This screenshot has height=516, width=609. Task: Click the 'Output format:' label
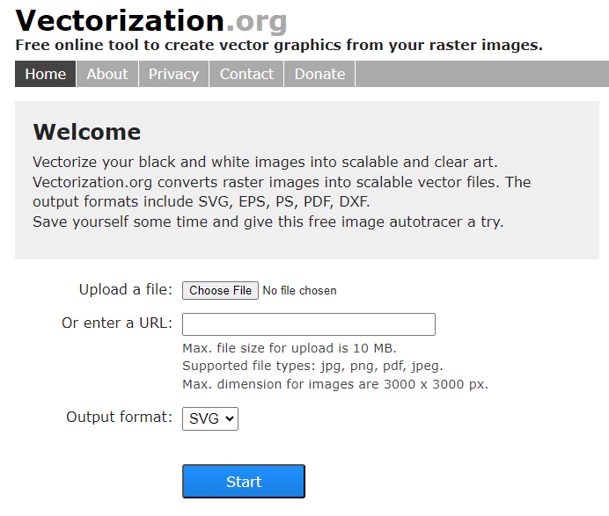tap(119, 417)
